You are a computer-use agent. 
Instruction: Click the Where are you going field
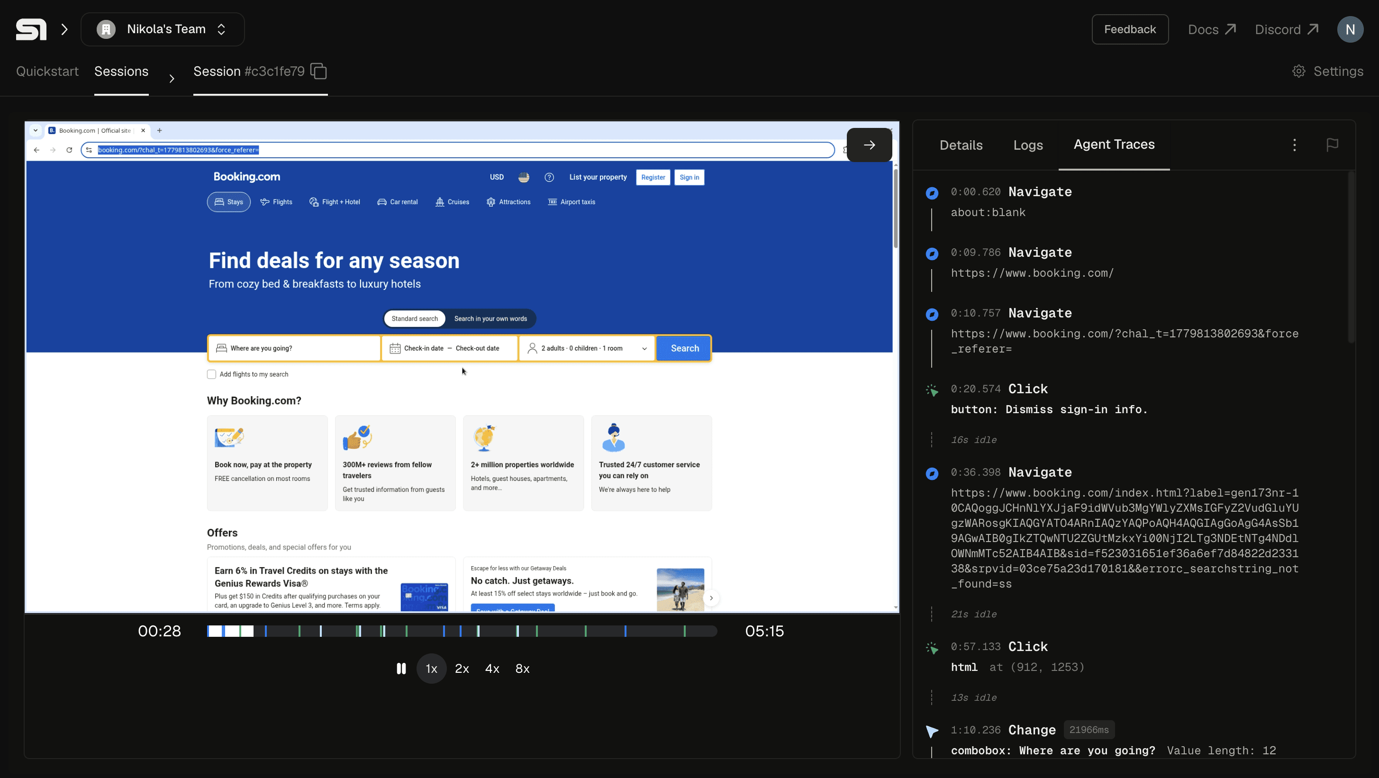[x=294, y=348]
